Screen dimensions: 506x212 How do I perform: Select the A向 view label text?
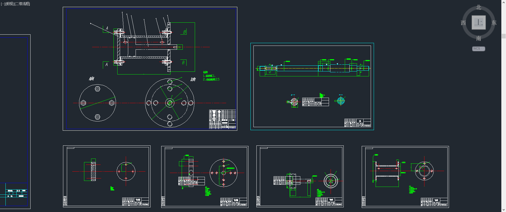pyautogui.click(x=92, y=79)
